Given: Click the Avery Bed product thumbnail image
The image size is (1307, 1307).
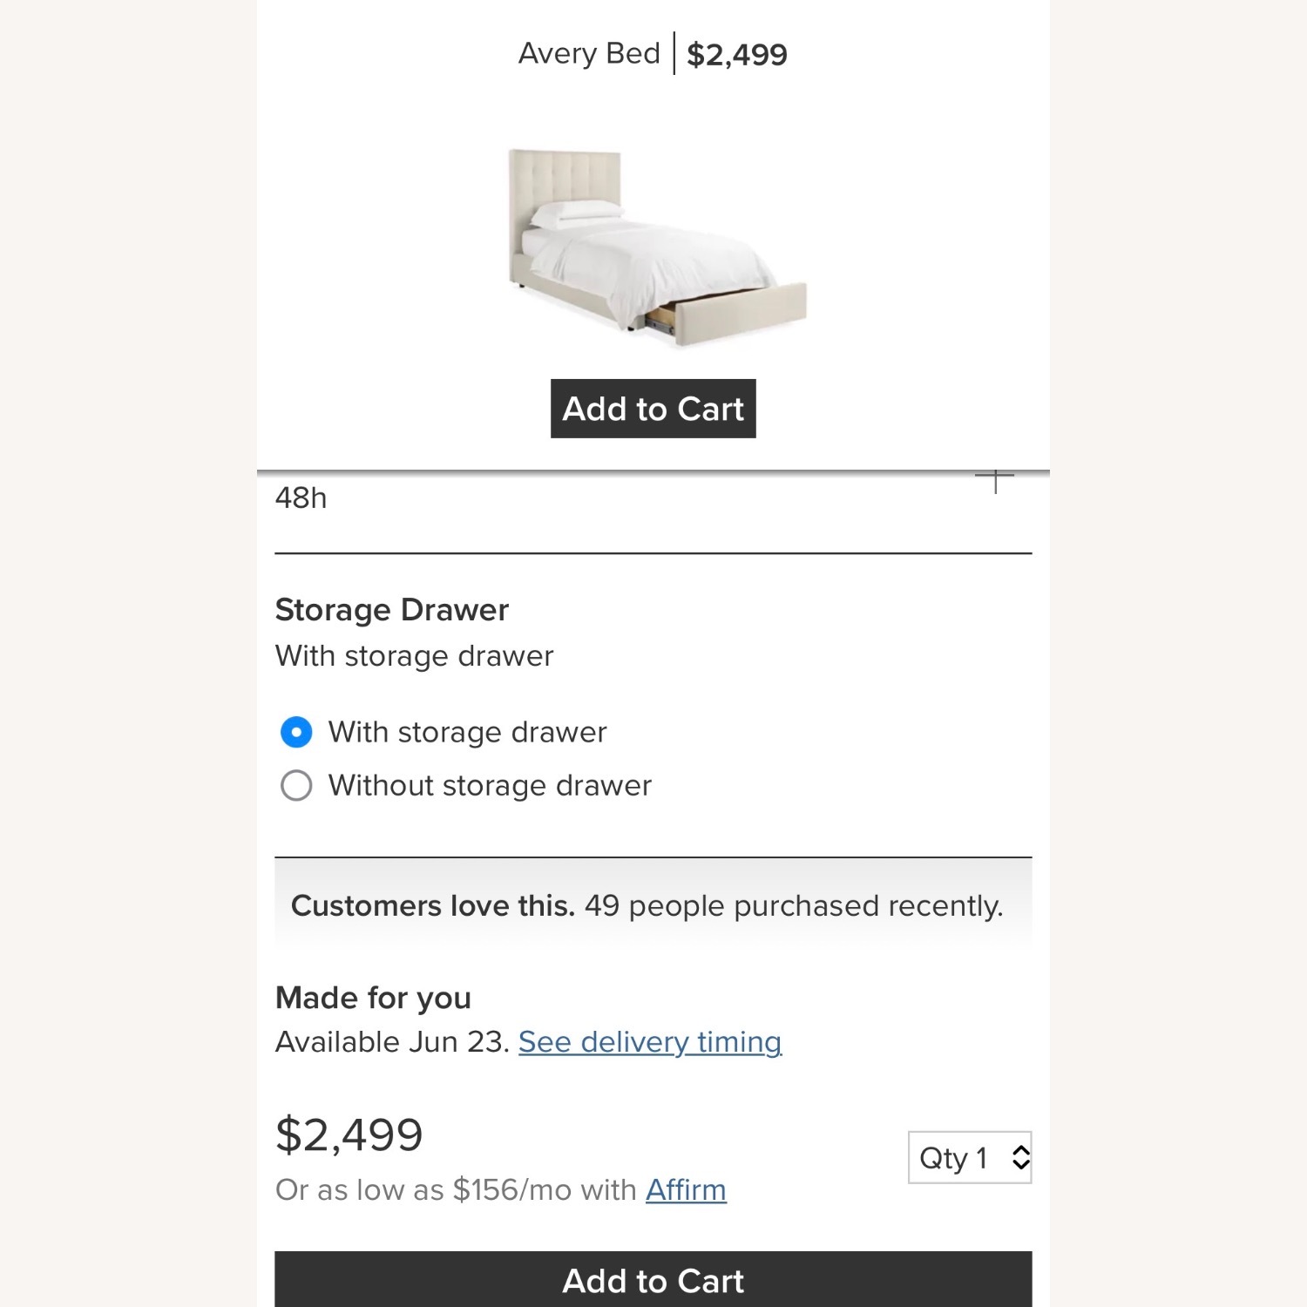Looking at the screenshot, I should [656, 247].
